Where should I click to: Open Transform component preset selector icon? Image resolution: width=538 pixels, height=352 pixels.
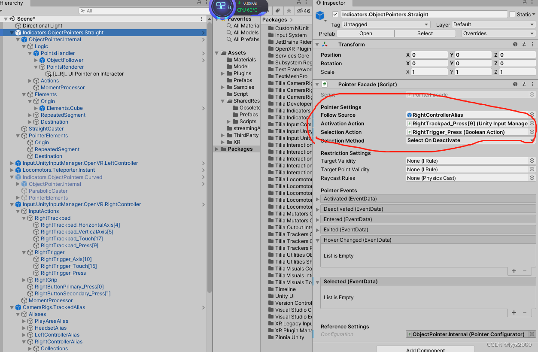[524, 44]
